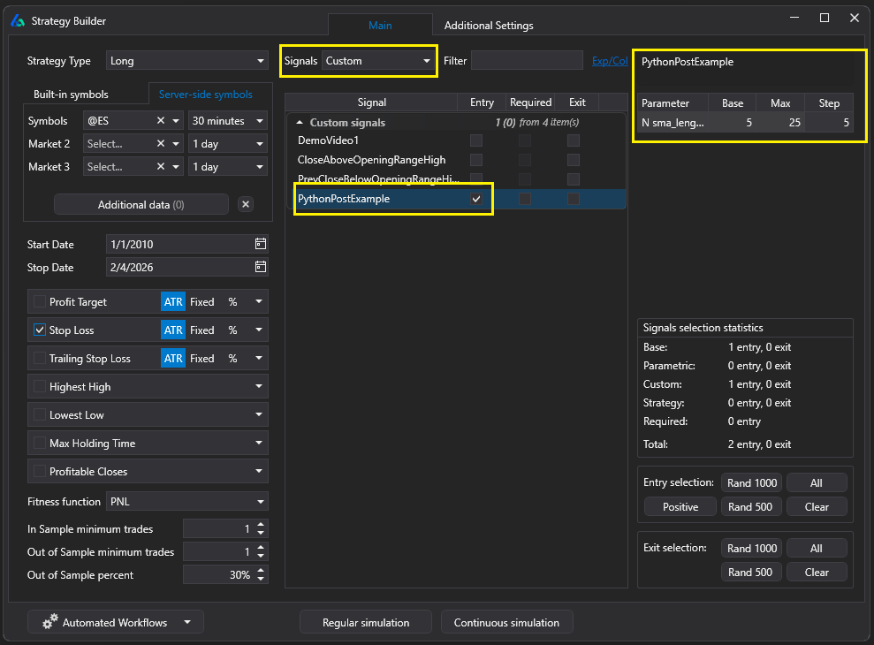This screenshot has height=645, width=874.
Task: Open the Start Date calendar picker
Action: pyautogui.click(x=259, y=245)
